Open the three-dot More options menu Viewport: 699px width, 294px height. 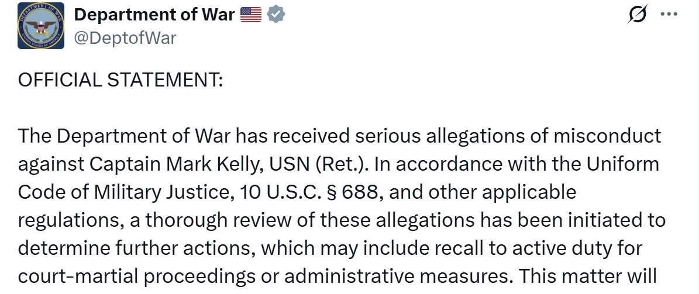668,15
